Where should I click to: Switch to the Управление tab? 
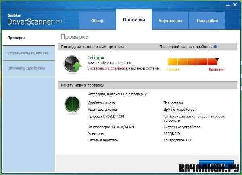coord(170,21)
